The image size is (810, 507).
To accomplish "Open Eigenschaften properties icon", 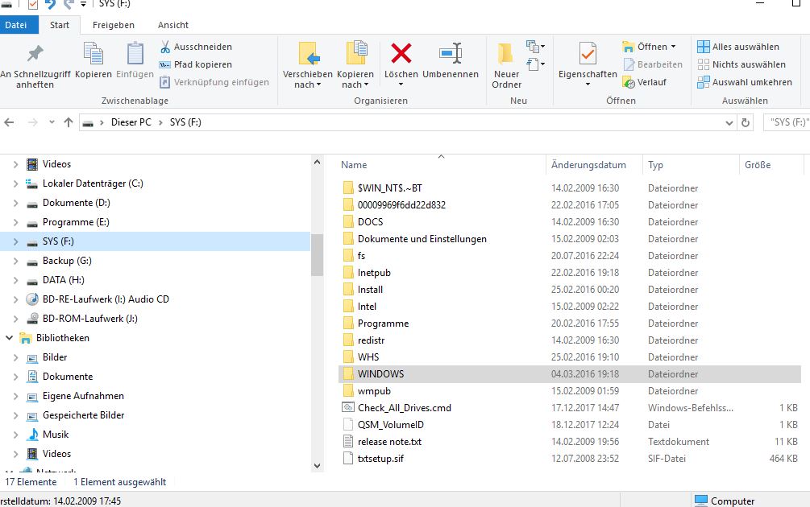I will pyautogui.click(x=588, y=54).
